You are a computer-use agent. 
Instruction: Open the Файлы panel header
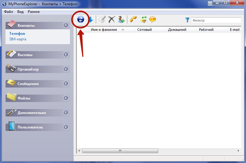point(38,98)
